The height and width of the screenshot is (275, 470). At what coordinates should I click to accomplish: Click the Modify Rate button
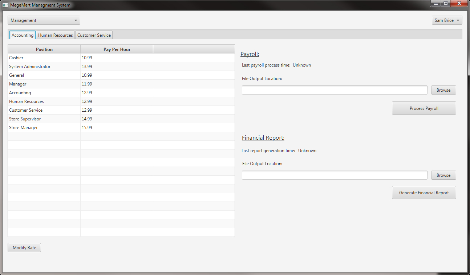pos(24,248)
